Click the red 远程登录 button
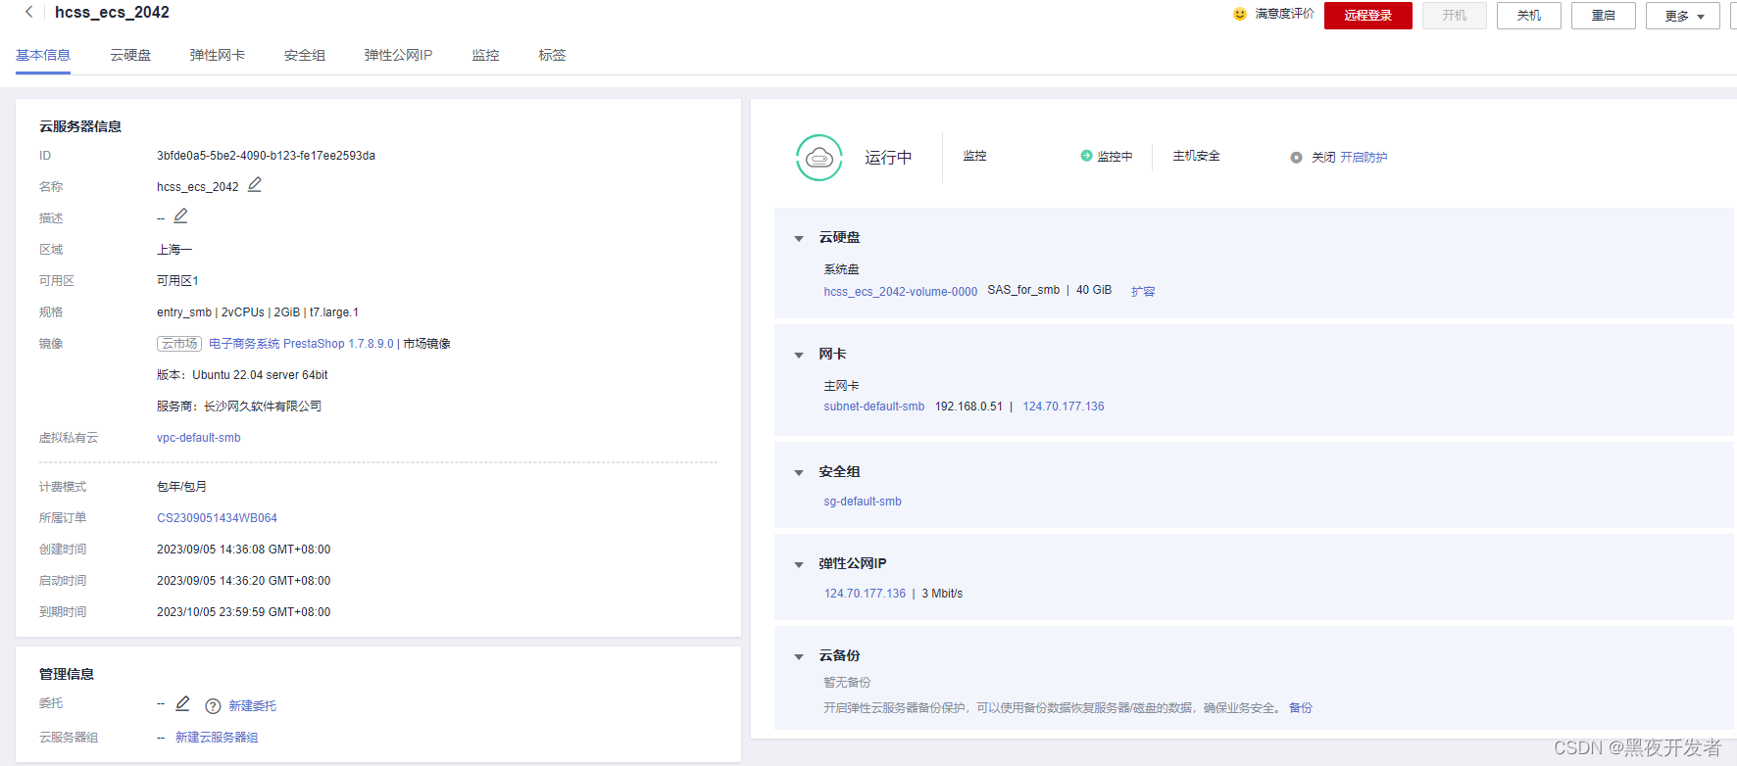Viewport: 1737px width, 766px height. click(x=1367, y=16)
